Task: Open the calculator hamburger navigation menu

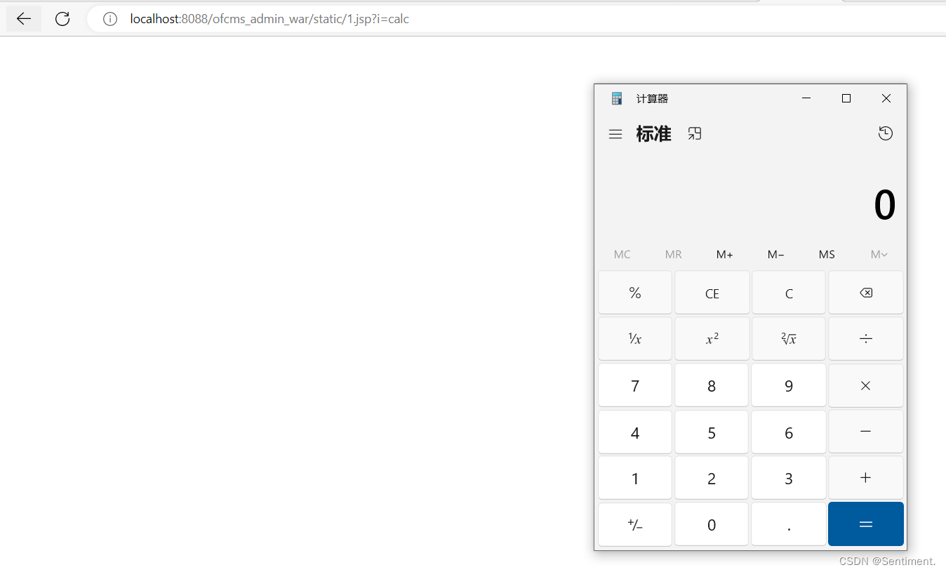Action: coord(615,134)
